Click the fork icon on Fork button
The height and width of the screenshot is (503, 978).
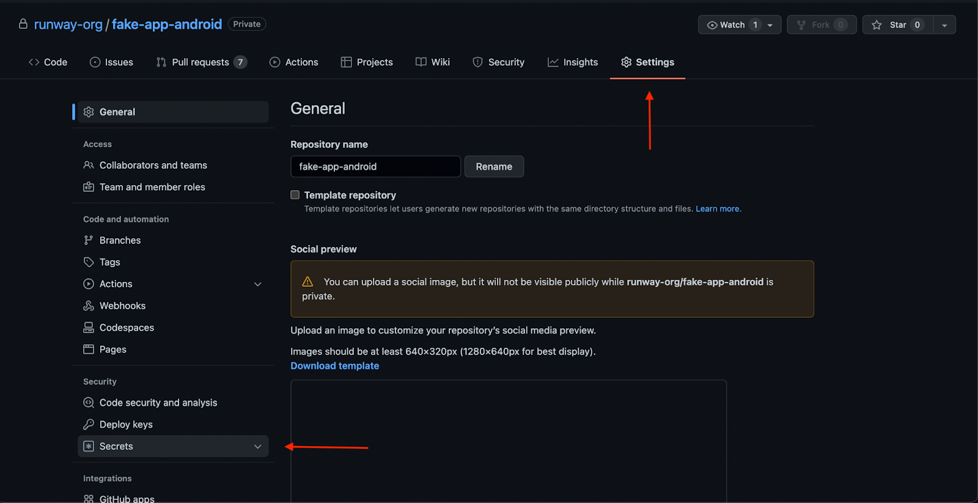[801, 25]
